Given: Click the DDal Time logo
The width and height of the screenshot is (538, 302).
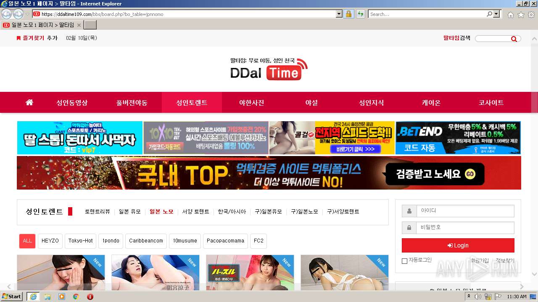Looking at the screenshot, I should pos(269,68).
